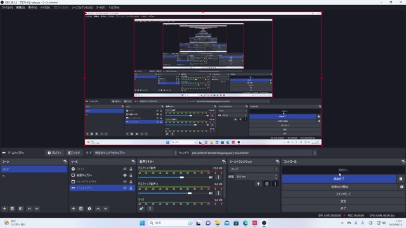Open virtual camera settings gear icon
This screenshot has width=406, height=228.
click(x=402, y=187)
